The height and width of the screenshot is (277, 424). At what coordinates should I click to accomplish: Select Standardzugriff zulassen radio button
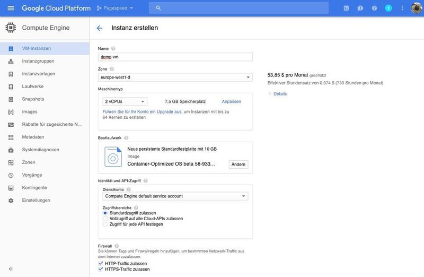tap(105, 213)
